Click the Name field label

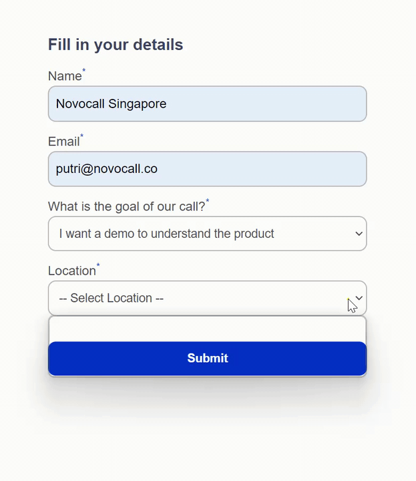click(65, 76)
